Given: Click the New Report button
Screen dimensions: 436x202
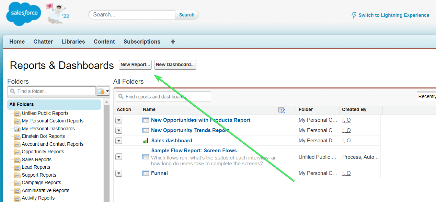Looking at the screenshot, I should (x=135, y=64).
